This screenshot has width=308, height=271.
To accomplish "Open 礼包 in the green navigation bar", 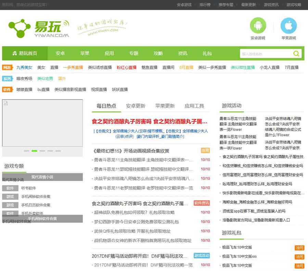I will 207,53.
